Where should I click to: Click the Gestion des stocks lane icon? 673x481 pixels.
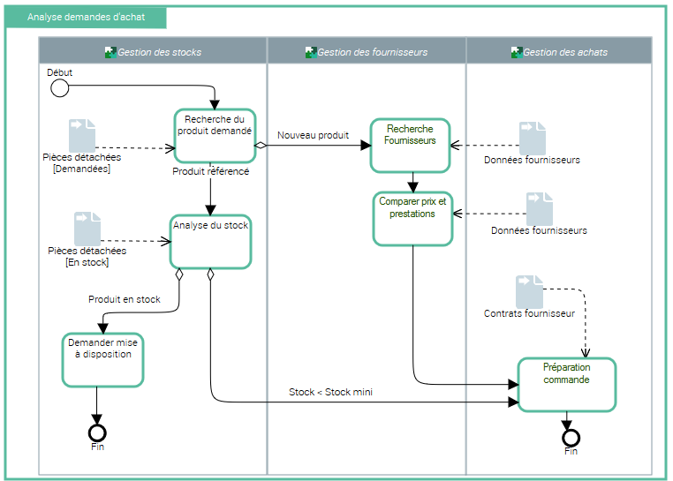pos(110,52)
